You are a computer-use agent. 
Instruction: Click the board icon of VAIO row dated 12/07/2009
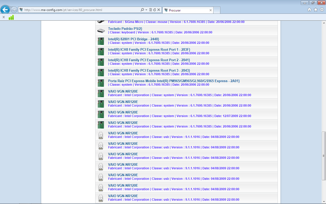click(x=101, y=114)
